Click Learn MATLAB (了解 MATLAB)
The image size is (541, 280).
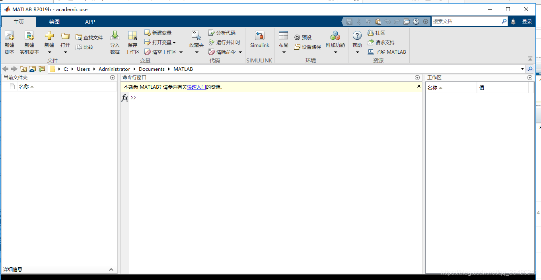[387, 52]
